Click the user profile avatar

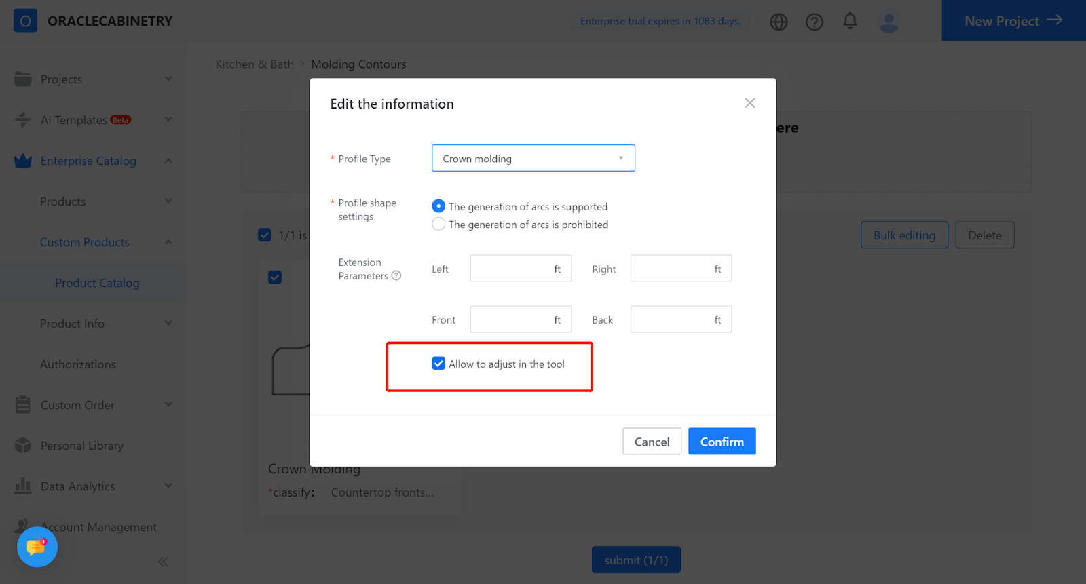888,22
